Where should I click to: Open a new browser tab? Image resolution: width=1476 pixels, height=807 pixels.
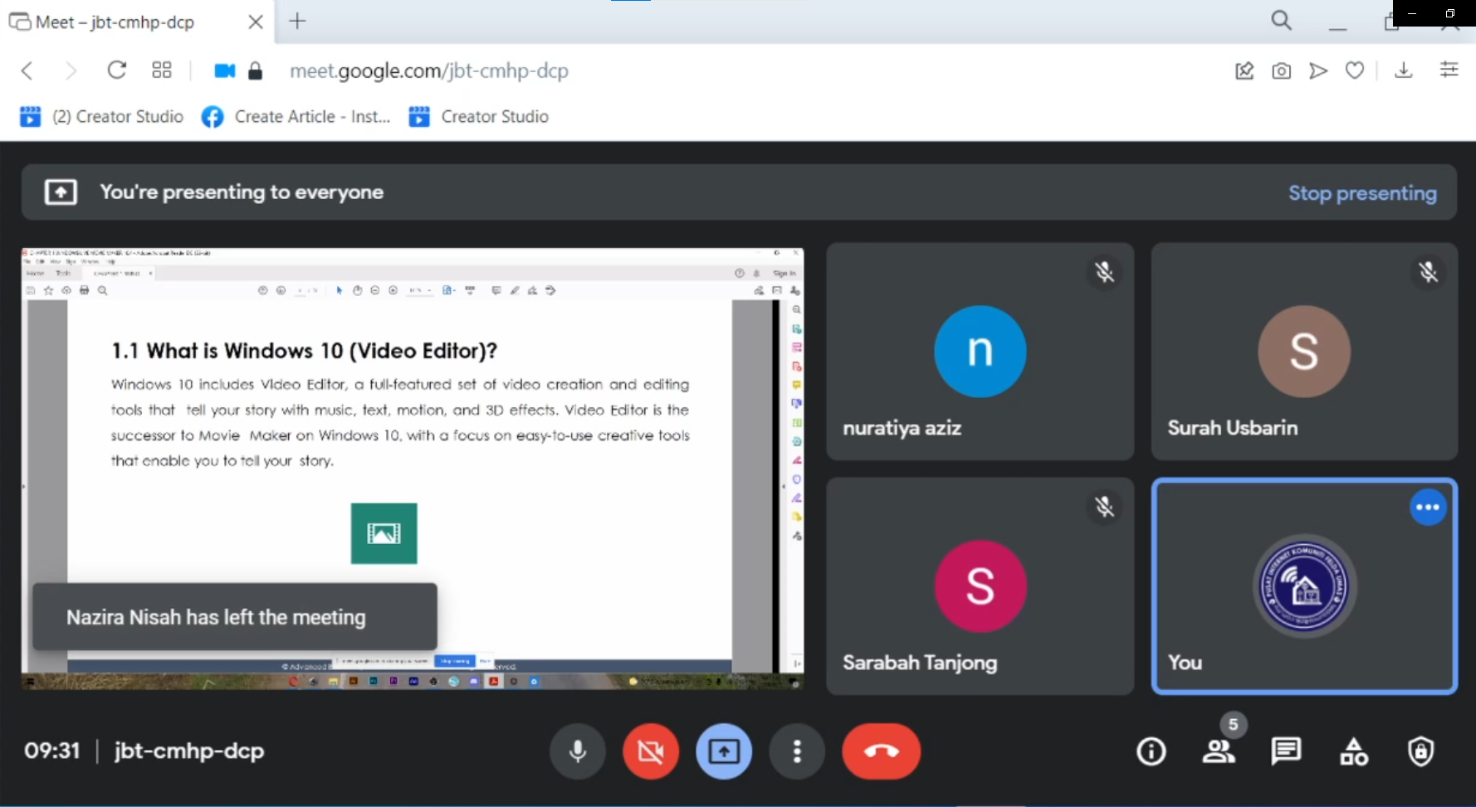(297, 22)
